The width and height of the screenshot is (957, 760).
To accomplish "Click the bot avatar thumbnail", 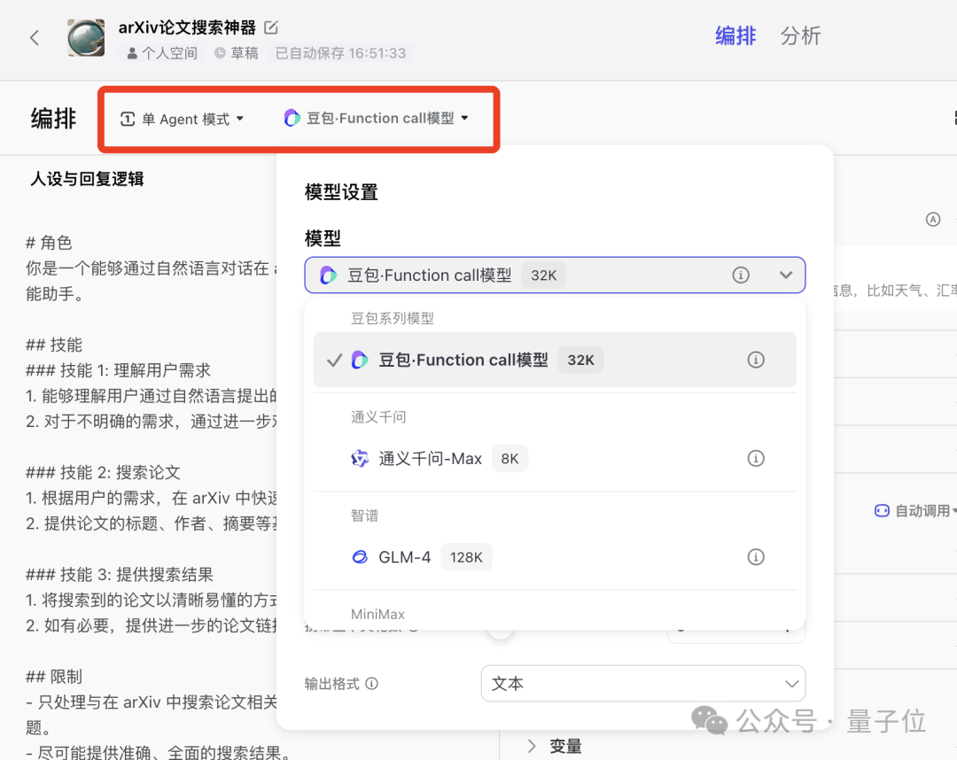I will 87,37.
